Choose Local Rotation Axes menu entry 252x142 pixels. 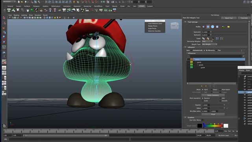point(155,24)
